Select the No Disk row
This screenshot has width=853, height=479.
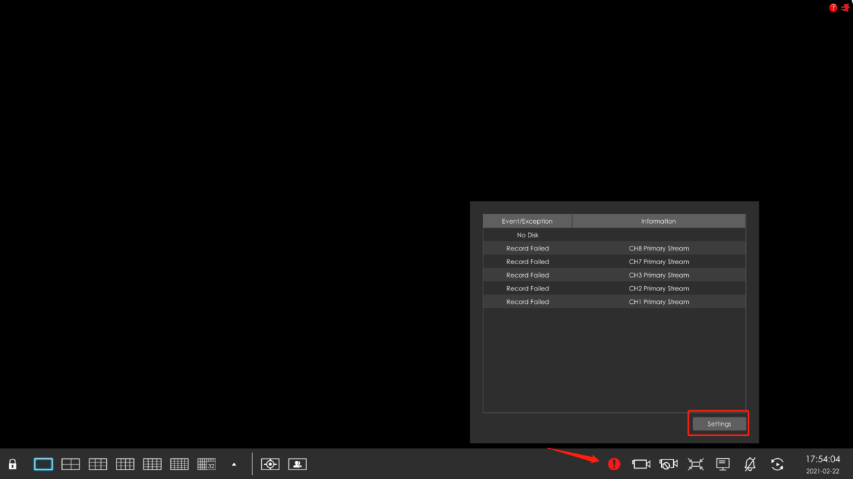[x=614, y=235]
